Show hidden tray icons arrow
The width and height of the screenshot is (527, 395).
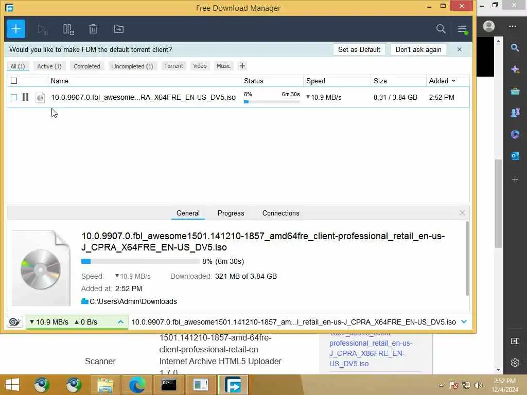(441, 385)
